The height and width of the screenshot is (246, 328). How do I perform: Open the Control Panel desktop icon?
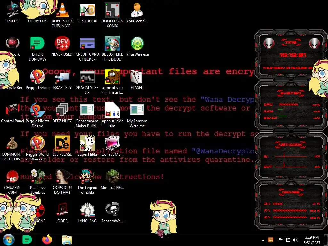click(12, 113)
